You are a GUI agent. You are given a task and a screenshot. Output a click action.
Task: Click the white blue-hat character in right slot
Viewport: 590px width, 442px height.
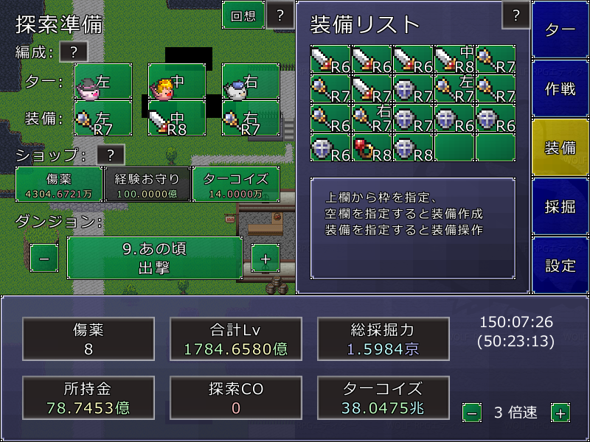(251, 81)
